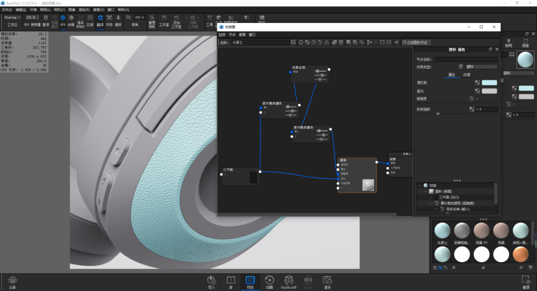
Task: Click the diffuse (漫反射) light blue color swatch
Action: (x=489, y=83)
